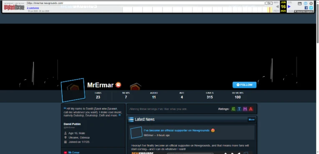Open the official supporter news post link
The height and width of the screenshot is (154, 319).
176,130
